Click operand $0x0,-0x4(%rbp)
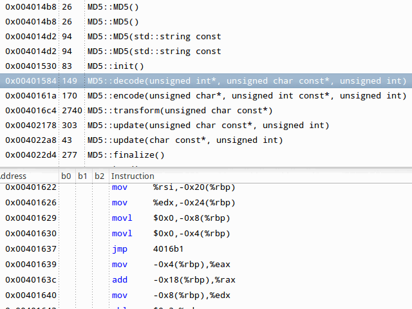Screen dimensions: 412x309 click(x=192, y=233)
